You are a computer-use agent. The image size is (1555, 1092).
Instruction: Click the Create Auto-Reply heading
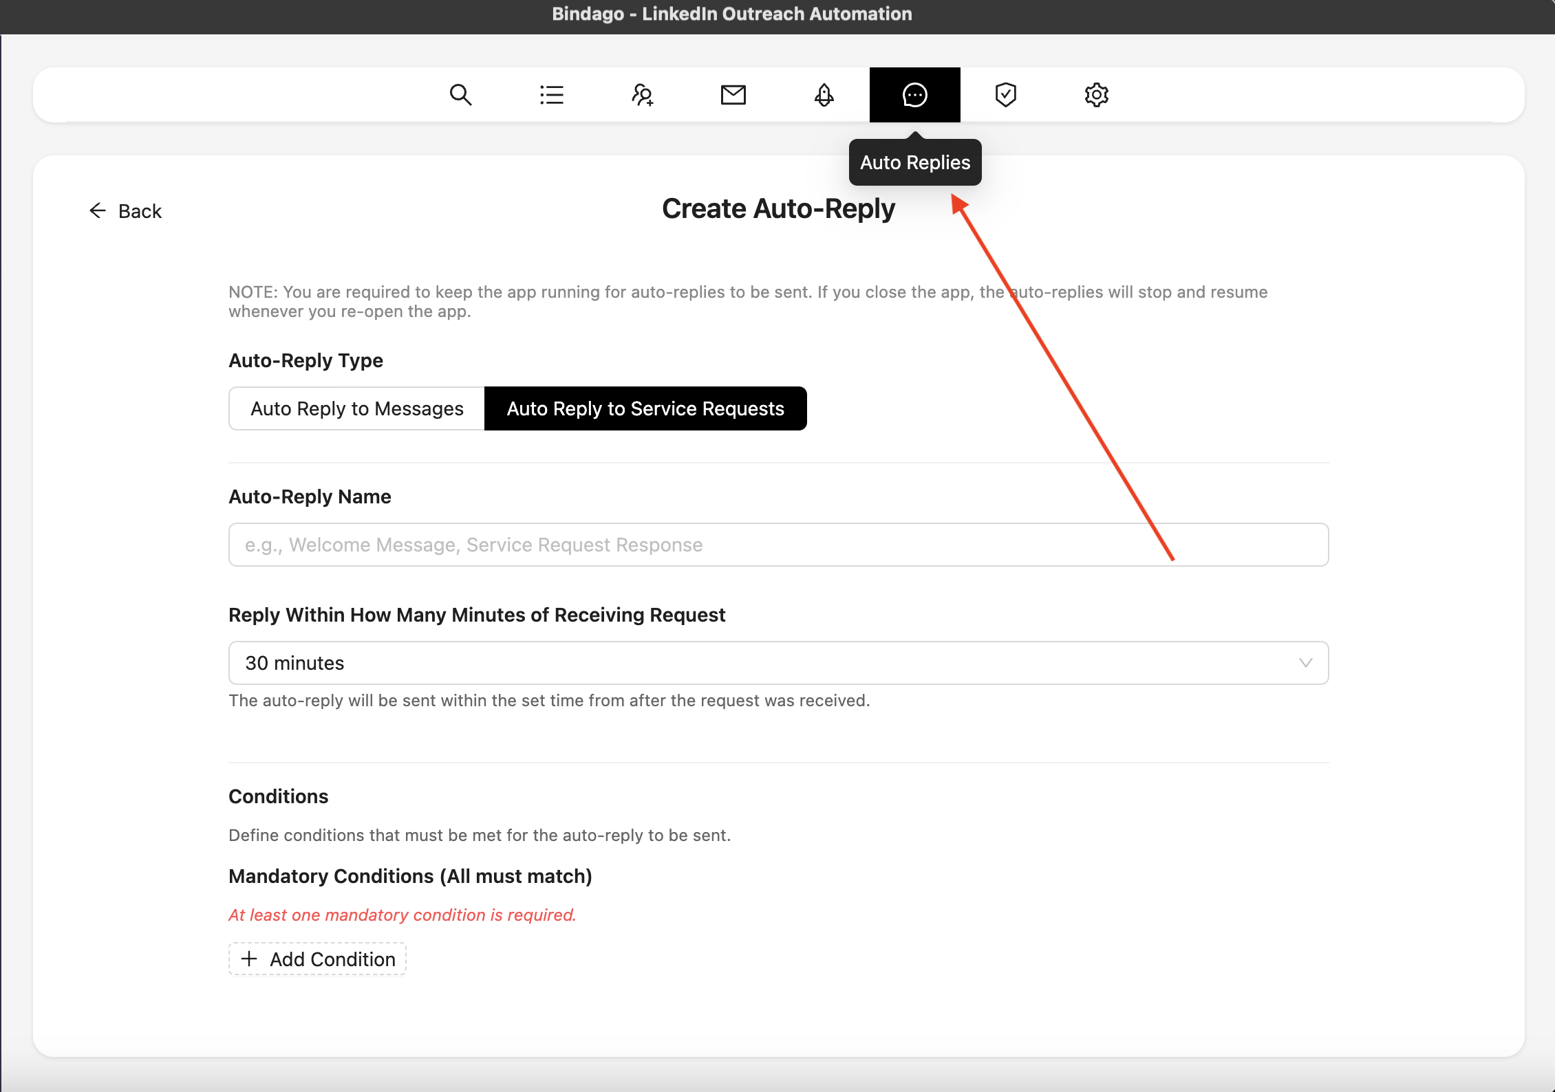(x=778, y=209)
